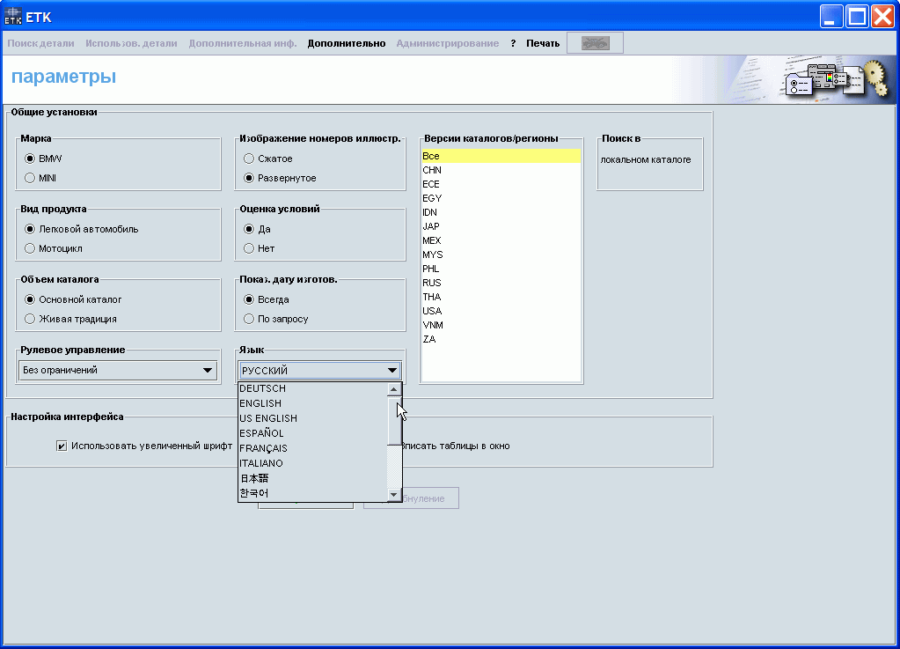The height and width of the screenshot is (649, 900).
Task: Select По запросу for manufacture date display
Action: [x=249, y=319]
